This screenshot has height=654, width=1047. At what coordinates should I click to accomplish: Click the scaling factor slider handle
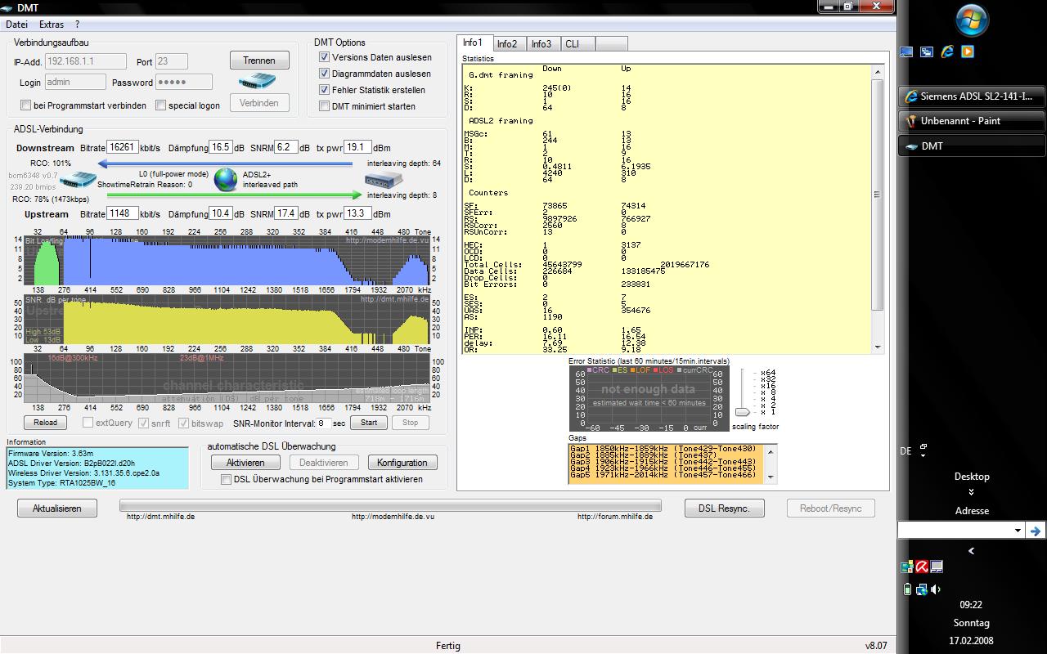[x=743, y=412]
